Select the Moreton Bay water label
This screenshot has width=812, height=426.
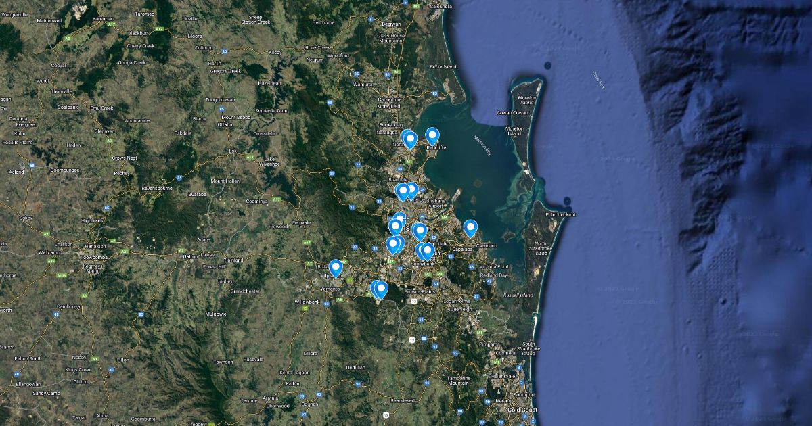click(481, 146)
